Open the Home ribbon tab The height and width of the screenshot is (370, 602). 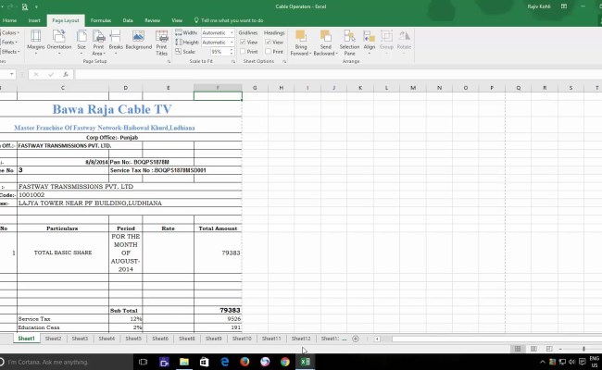9,20
